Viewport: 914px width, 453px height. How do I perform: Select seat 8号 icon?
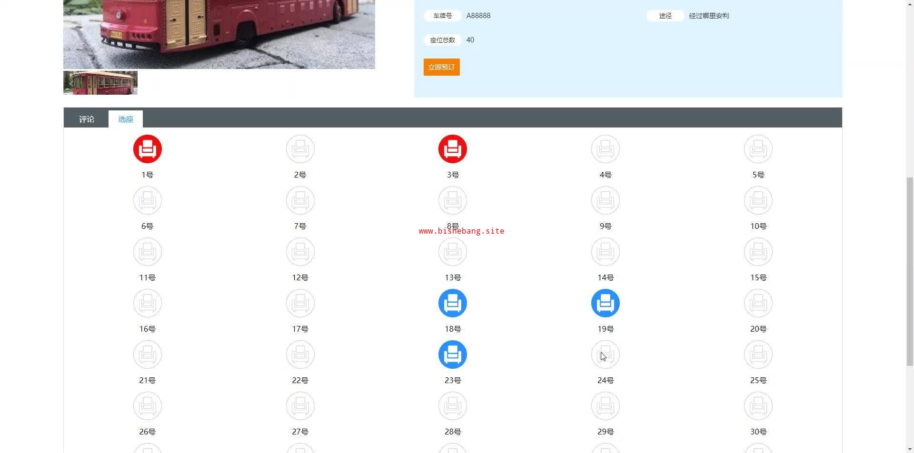(x=453, y=200)
